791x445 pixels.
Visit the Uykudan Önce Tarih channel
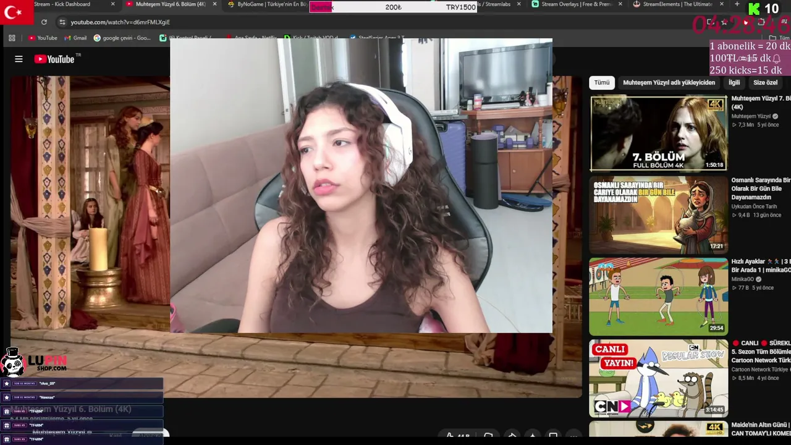[x=754, y=206]
